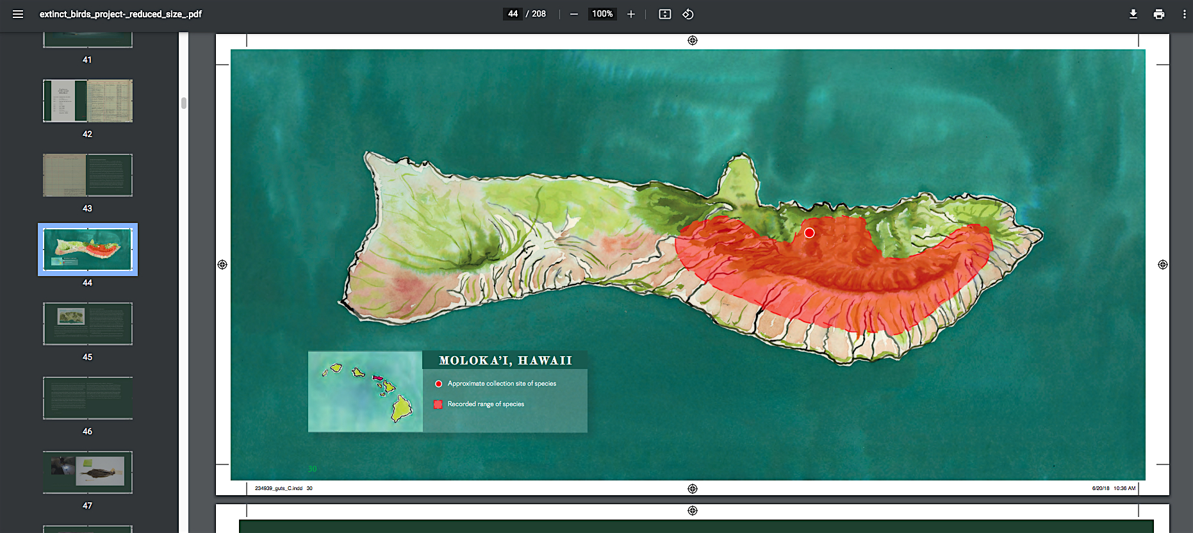Image resolution: width=1193 pixels, height=533 pixels.
Task: Open page 47 bird thumbnail
Action: click(x=88, y=472)
